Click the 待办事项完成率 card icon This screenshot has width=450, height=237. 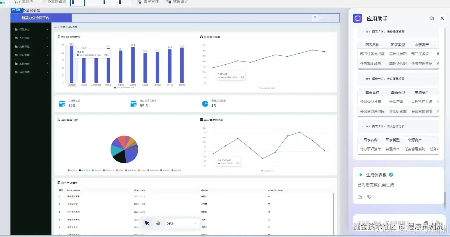(x=134, y=104)
